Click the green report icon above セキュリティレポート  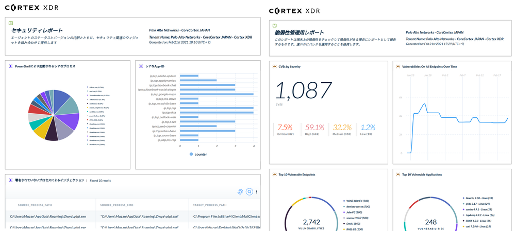tap(11, 23)
